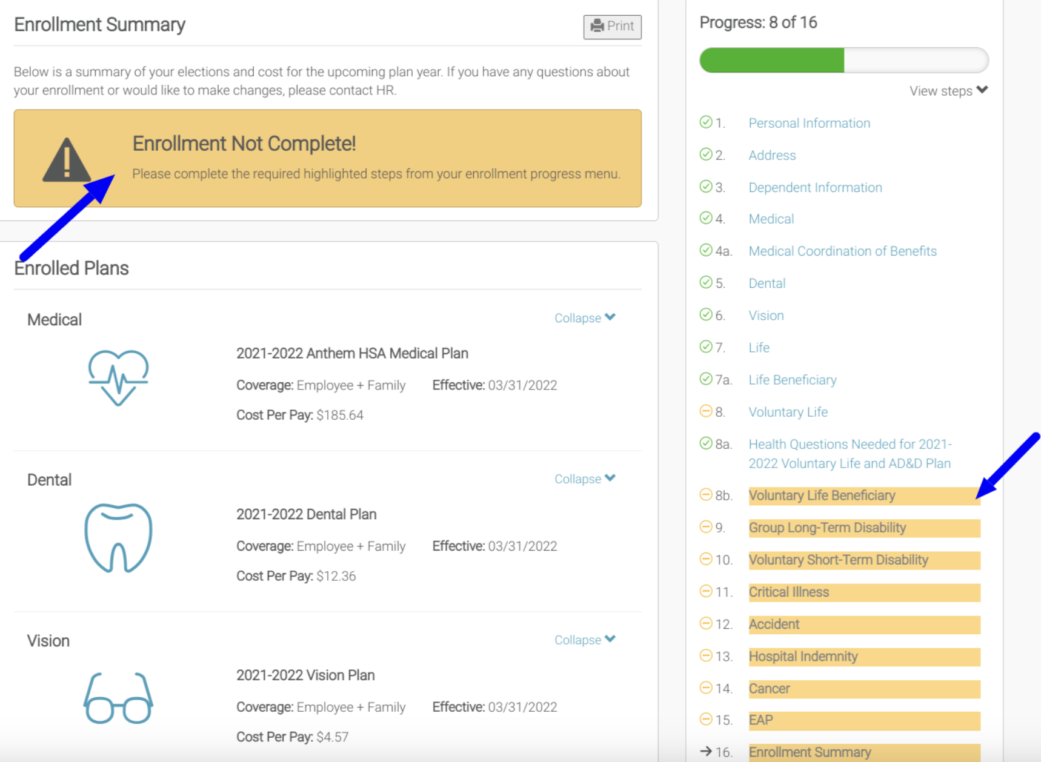Click the incomplete status icon beside Voluntary Life
1041x762 pixels.
(x=706, y=411)
